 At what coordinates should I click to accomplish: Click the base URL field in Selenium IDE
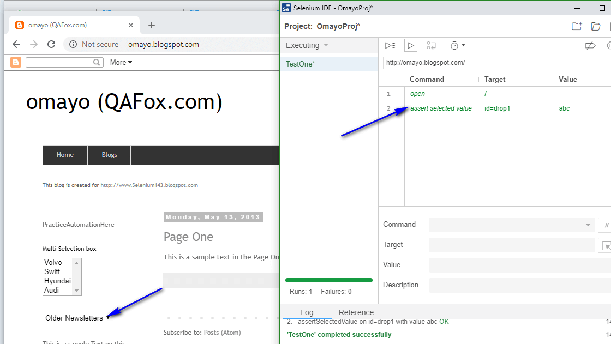coord(497,63)
